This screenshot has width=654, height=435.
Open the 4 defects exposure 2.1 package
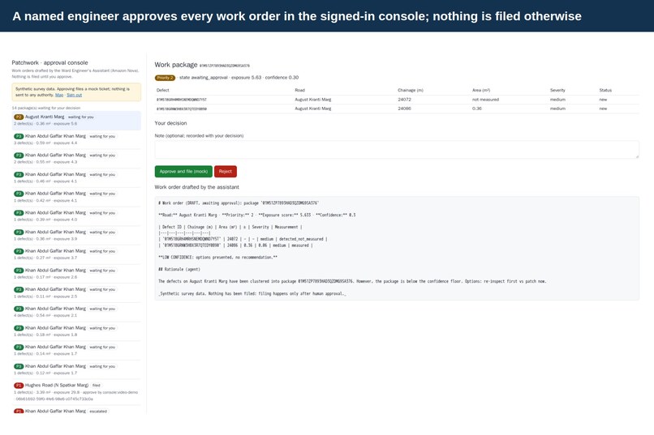[76, 312]
